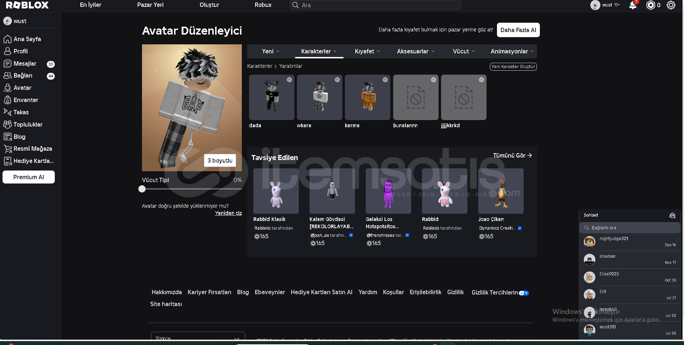Open the notifications bell icon
This screenshot has width=684, height=345.
632,5
